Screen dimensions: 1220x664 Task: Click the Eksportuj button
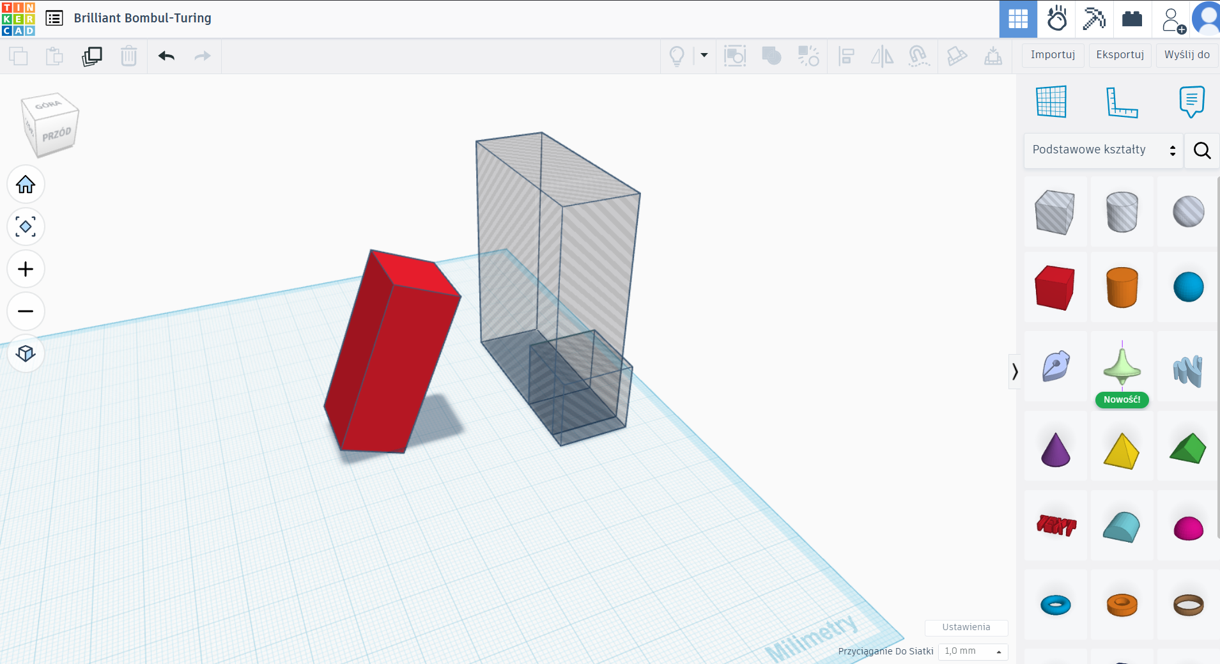pyautogui.click(x=1120, y=55)
